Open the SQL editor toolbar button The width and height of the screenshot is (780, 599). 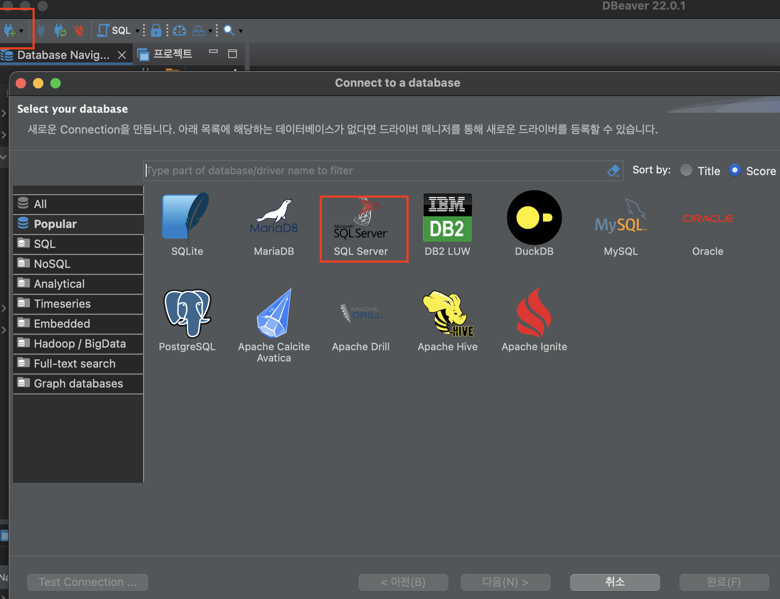click(x=114, y=30)
